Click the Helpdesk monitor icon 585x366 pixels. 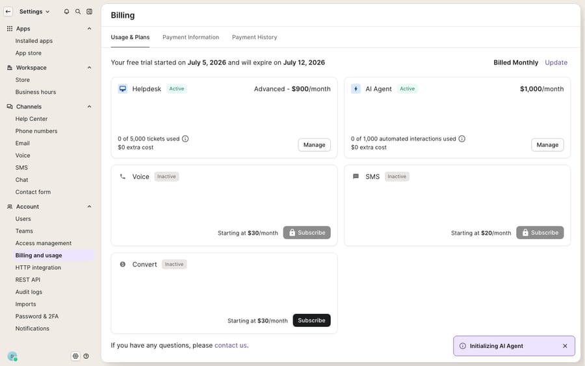123,89
